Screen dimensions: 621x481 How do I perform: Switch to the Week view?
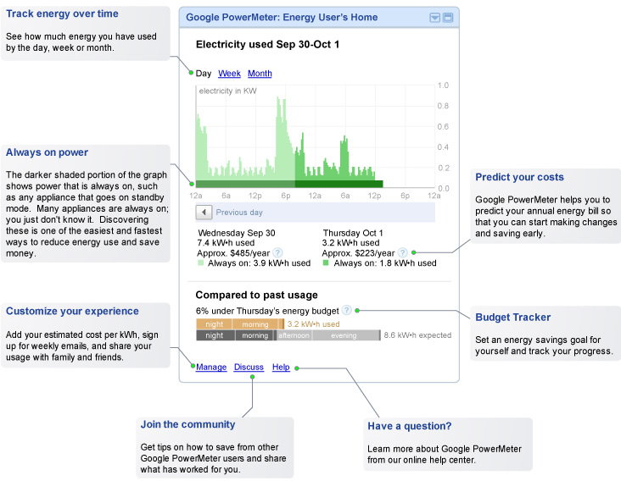tap(229, 74)
